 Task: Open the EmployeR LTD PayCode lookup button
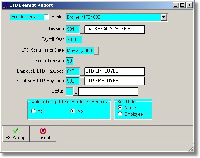click(82, 81)
